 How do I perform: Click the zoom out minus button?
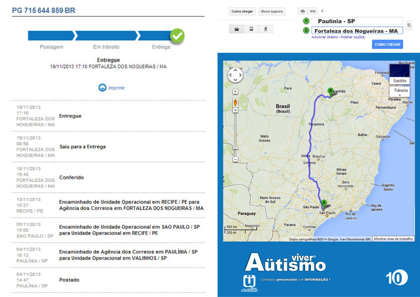(x=235, y=159)
